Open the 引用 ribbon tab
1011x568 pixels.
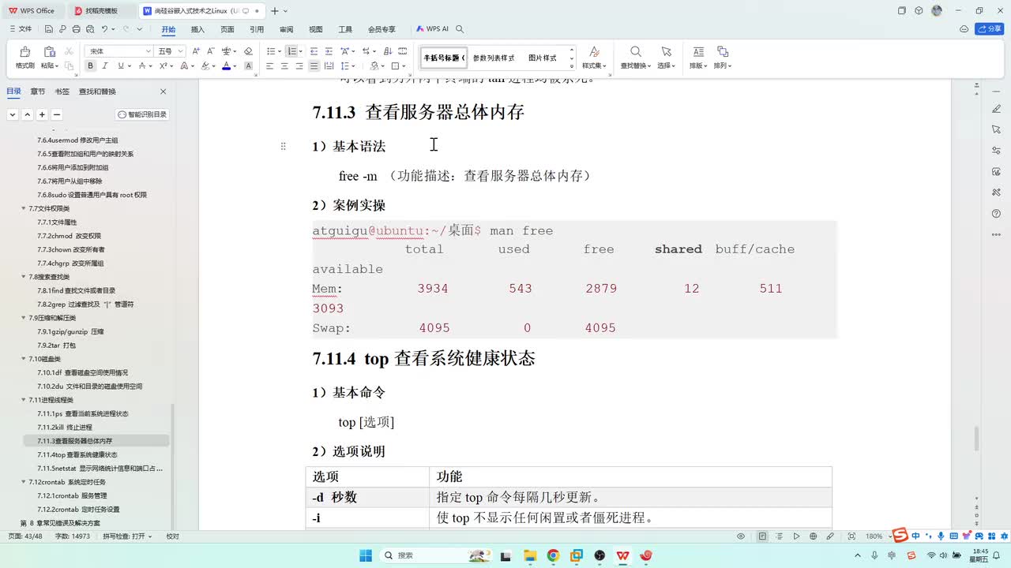[x=257, y=29]
